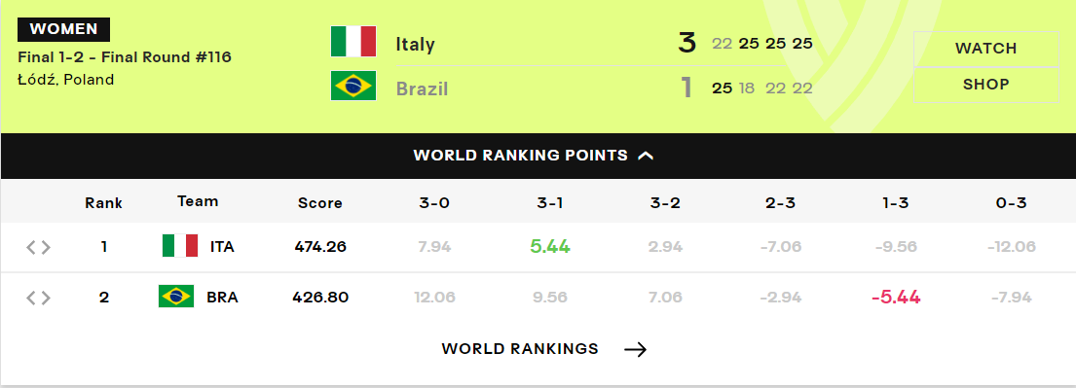Image resolution: width=1076 pixels, height=388 pixels.
Task: Click the Score column header
Action: coord(319,203)
